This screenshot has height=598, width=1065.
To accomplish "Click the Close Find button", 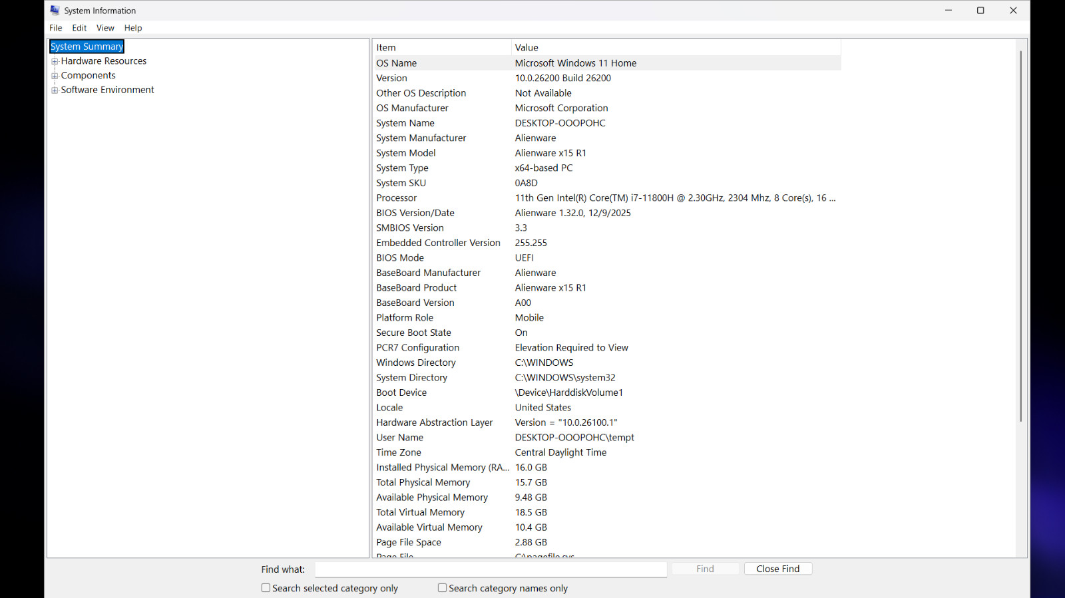I will (778, 569).
